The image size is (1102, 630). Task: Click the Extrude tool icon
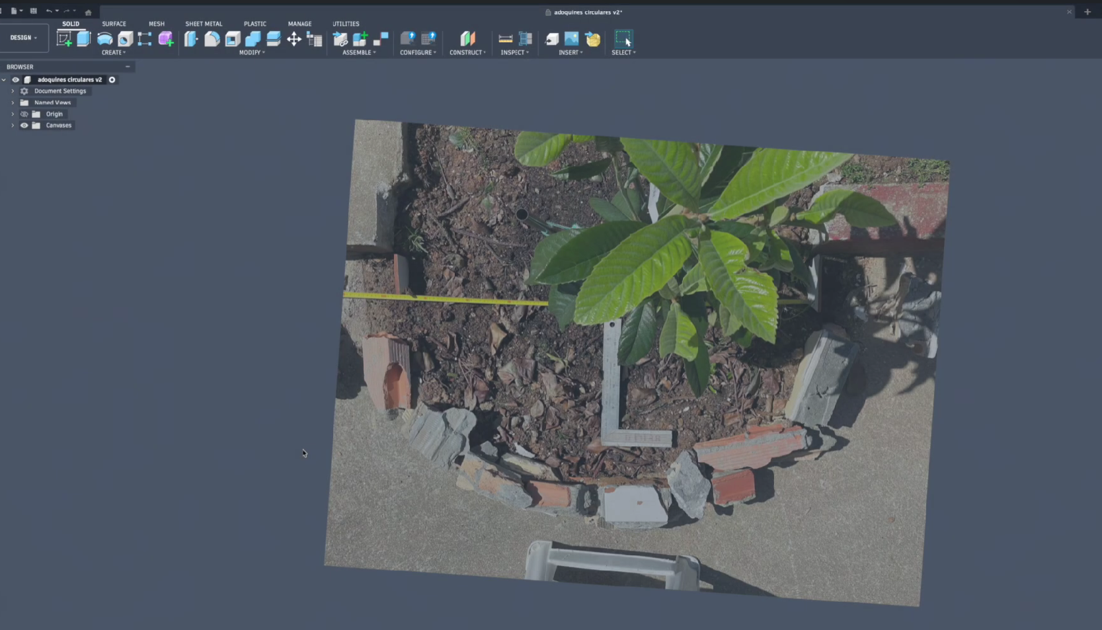tap(84, 39)
